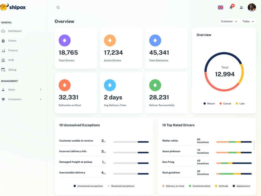Screen dimensions: 261x196
Task: Click Walter white rating bar
Action: pyautogui.click(x=234, y=142)
